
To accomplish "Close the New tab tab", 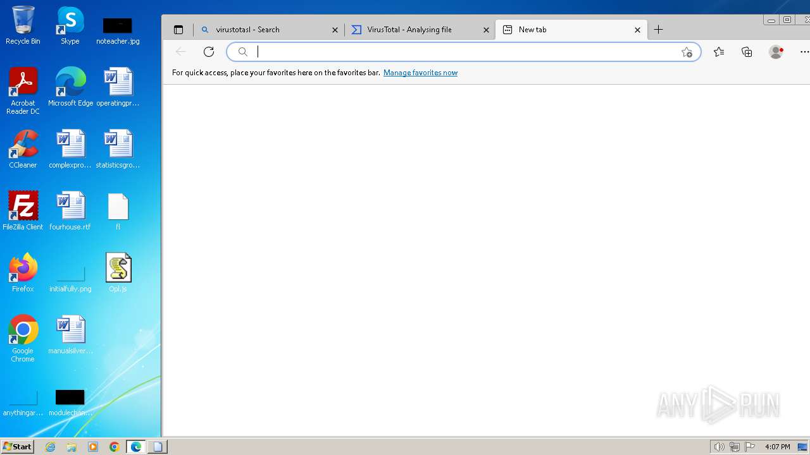I will [x=637, y=30].
